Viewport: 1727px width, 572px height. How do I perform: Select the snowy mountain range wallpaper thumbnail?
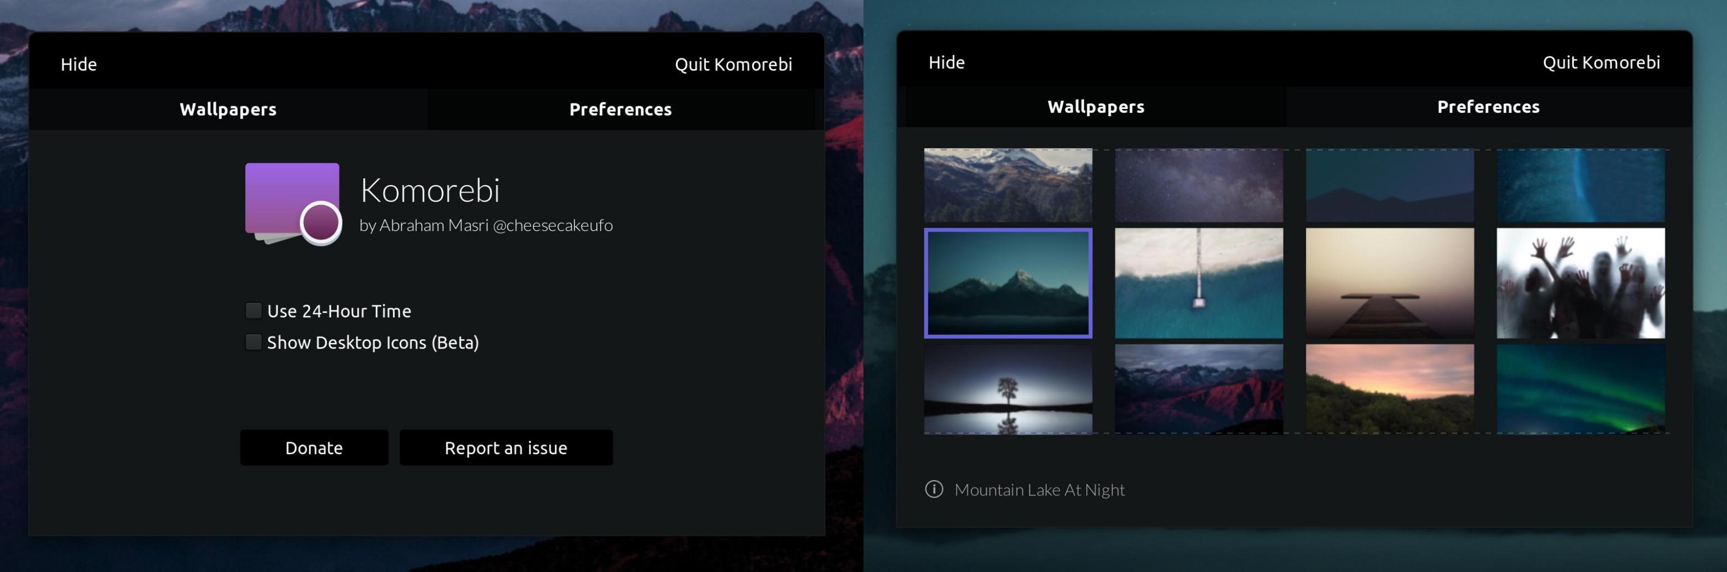[1008, 185]
